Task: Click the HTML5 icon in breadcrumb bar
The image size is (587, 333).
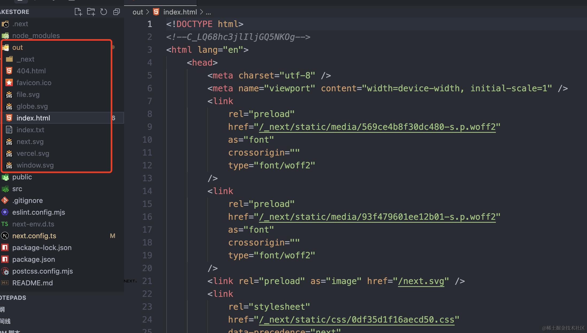Action: 156,12
